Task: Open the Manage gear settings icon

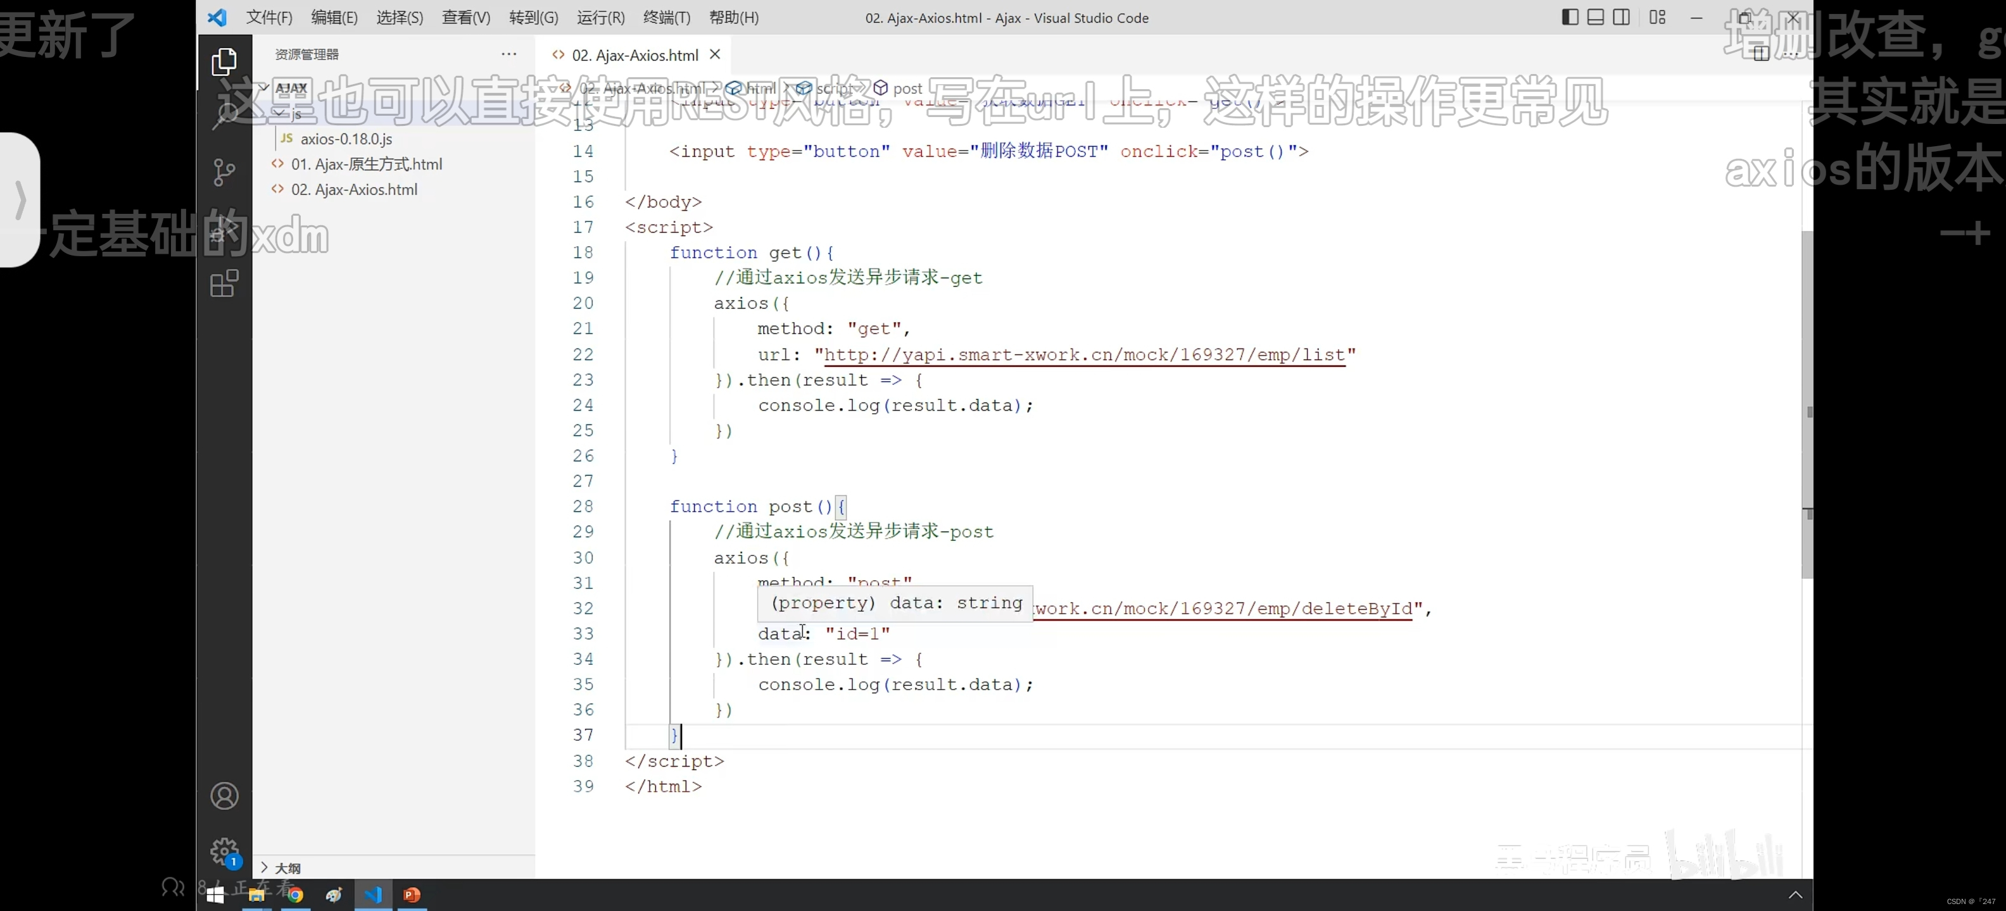Action: pos(224,851)
